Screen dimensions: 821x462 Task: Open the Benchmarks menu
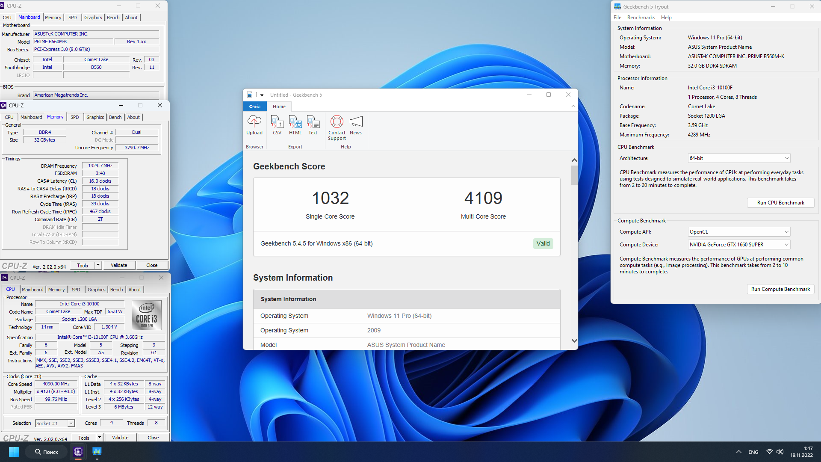[641, 18]
